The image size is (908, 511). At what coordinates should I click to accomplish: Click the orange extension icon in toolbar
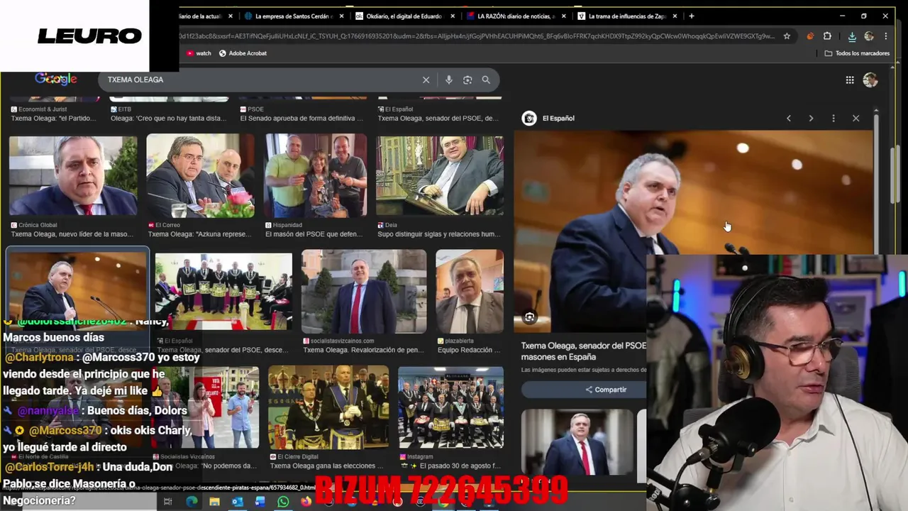click(810, 36)
